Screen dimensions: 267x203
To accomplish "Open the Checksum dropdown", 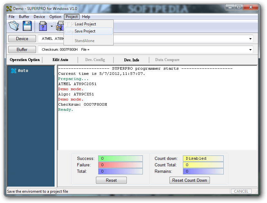I will (x=250, y=49).
